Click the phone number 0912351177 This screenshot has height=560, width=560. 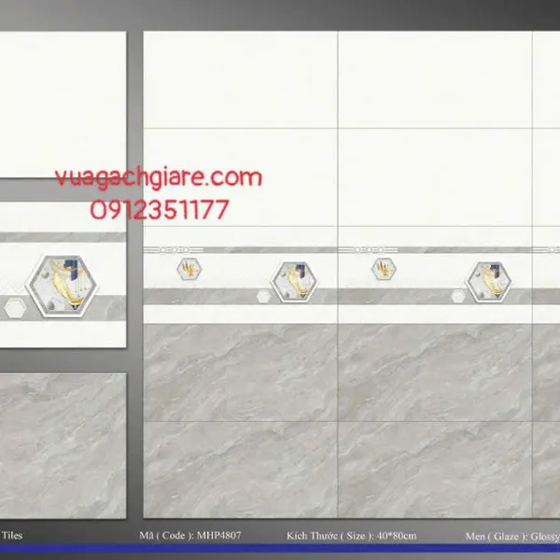(160, 210)
